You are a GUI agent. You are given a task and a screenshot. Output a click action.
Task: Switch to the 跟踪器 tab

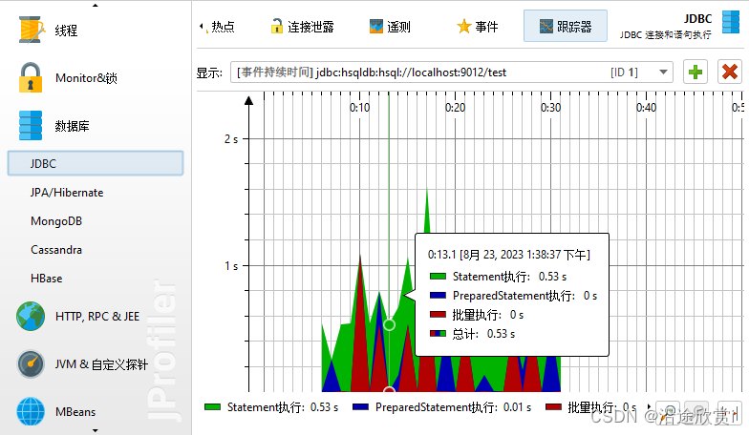coord(566,26)
